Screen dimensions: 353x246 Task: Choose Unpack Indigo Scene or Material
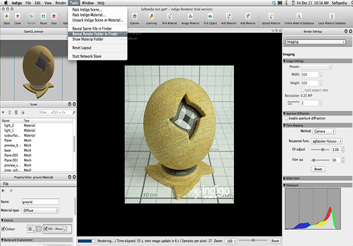pyautogui.click(x=98, y=20)
